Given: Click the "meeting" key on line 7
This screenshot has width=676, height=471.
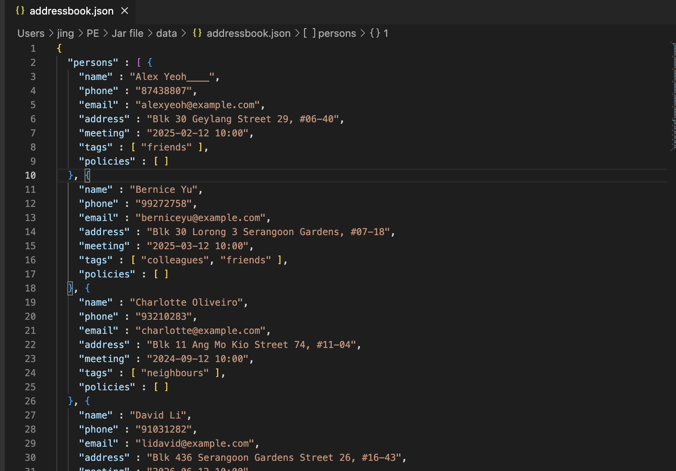Looking at the screenshot, I should pyautogui.click(x=104, y=133).
